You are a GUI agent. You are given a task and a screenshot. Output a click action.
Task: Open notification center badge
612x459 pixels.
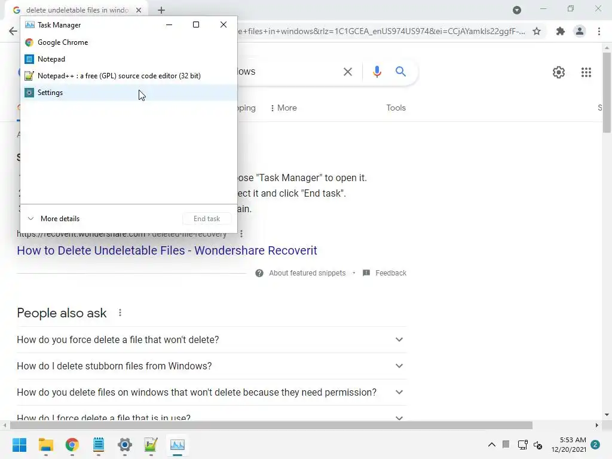click(x=595, y=445)
